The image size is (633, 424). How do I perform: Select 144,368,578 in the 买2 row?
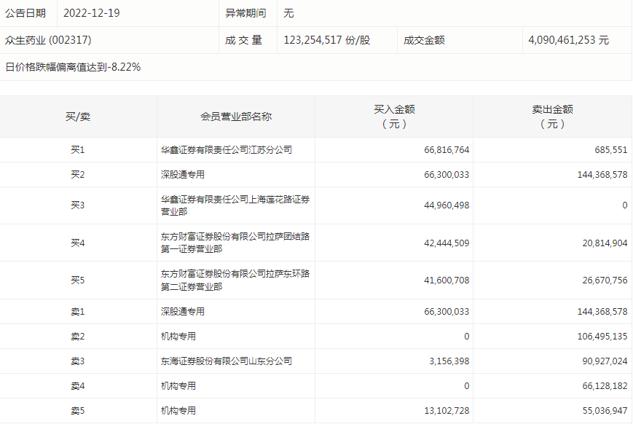602,174
